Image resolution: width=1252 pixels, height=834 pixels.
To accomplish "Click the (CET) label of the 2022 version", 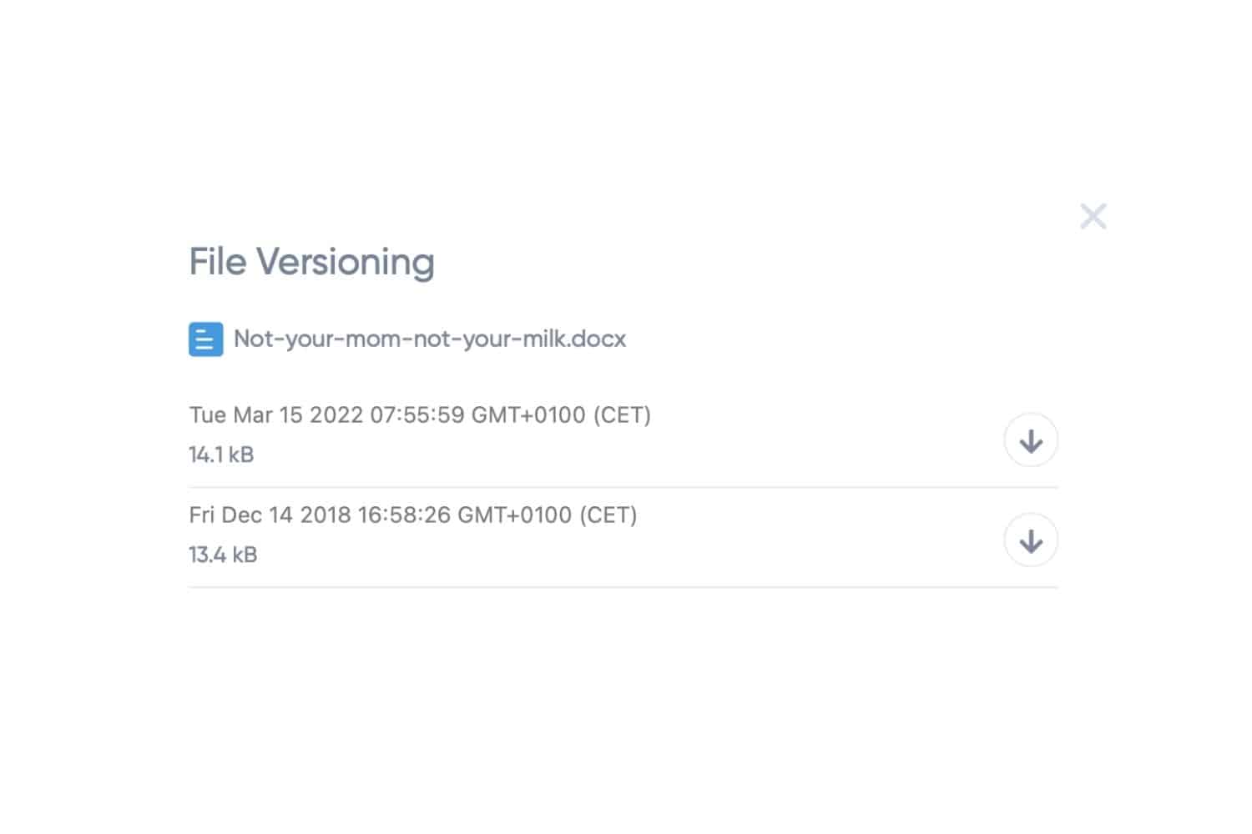I will click(622, 414).
